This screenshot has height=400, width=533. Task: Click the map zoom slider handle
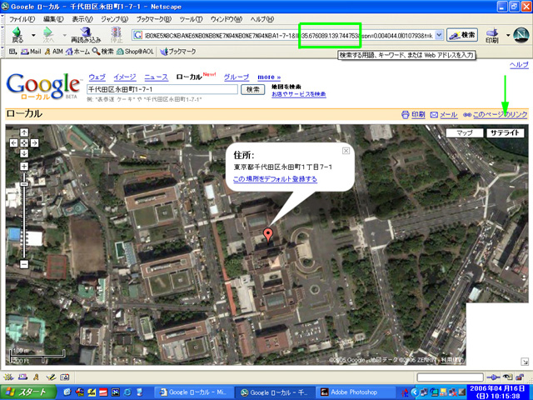point(24,184)
